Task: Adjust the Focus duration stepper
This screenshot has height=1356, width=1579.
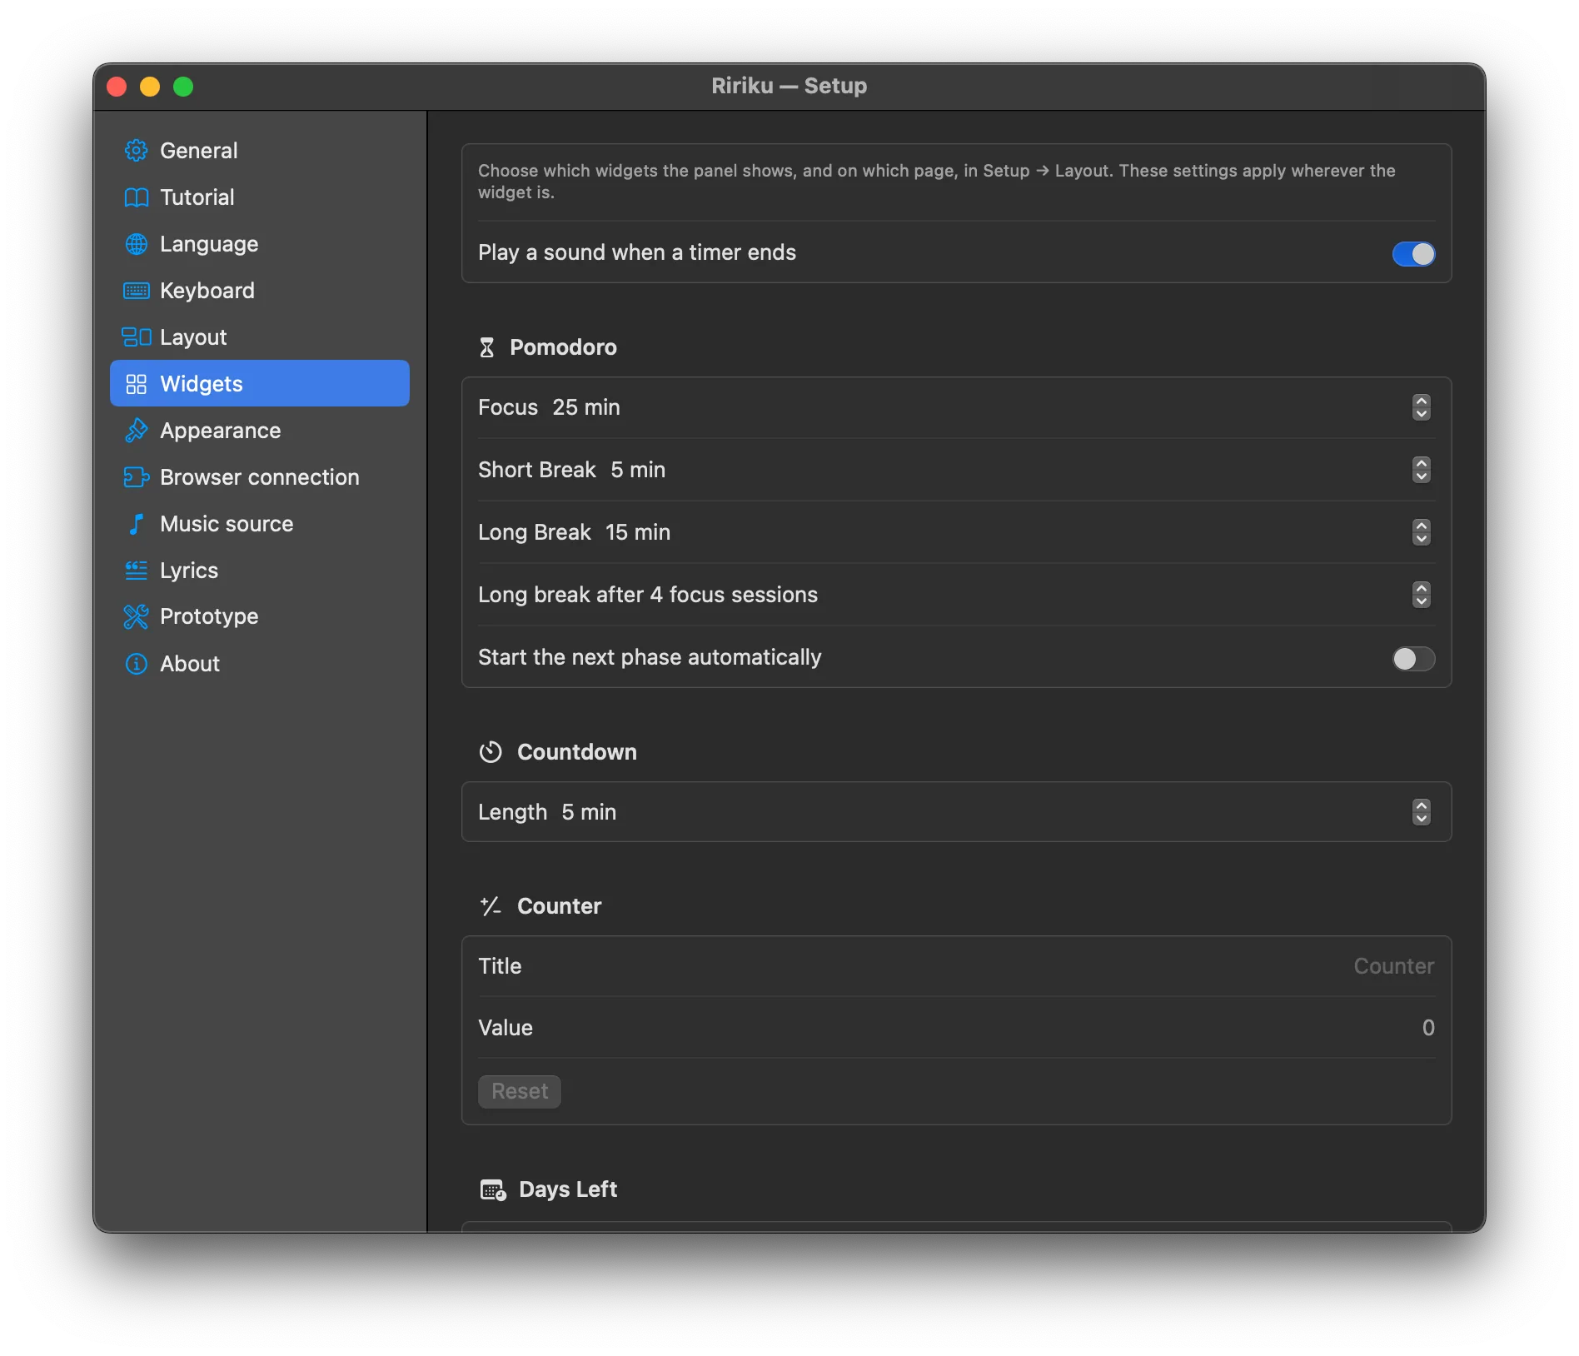Action: pos(1422,407)
